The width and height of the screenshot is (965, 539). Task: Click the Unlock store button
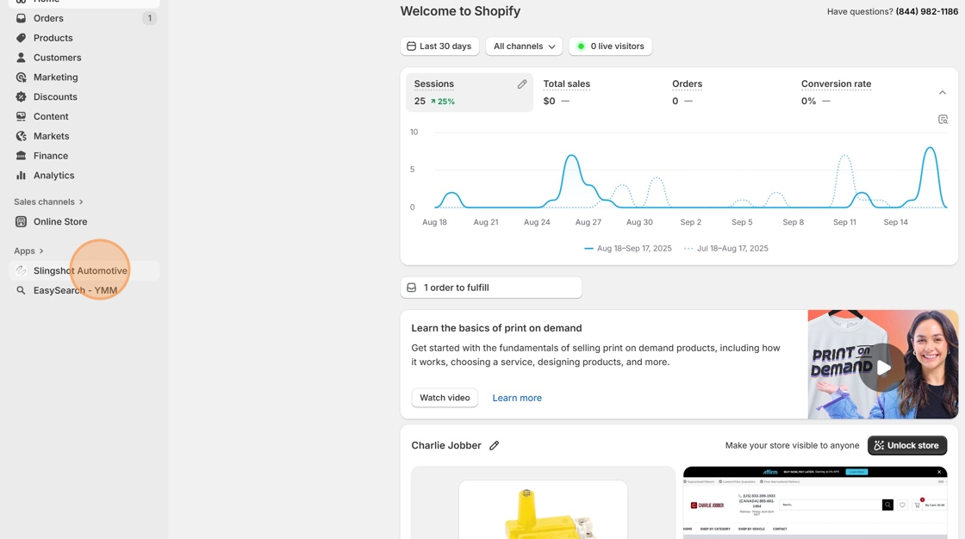tap(907, 445)
